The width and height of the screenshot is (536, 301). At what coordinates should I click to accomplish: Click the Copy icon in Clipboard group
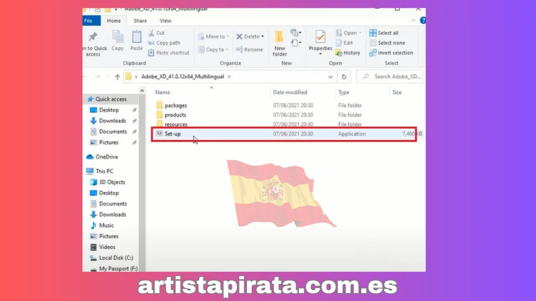(x=118, y=37)
